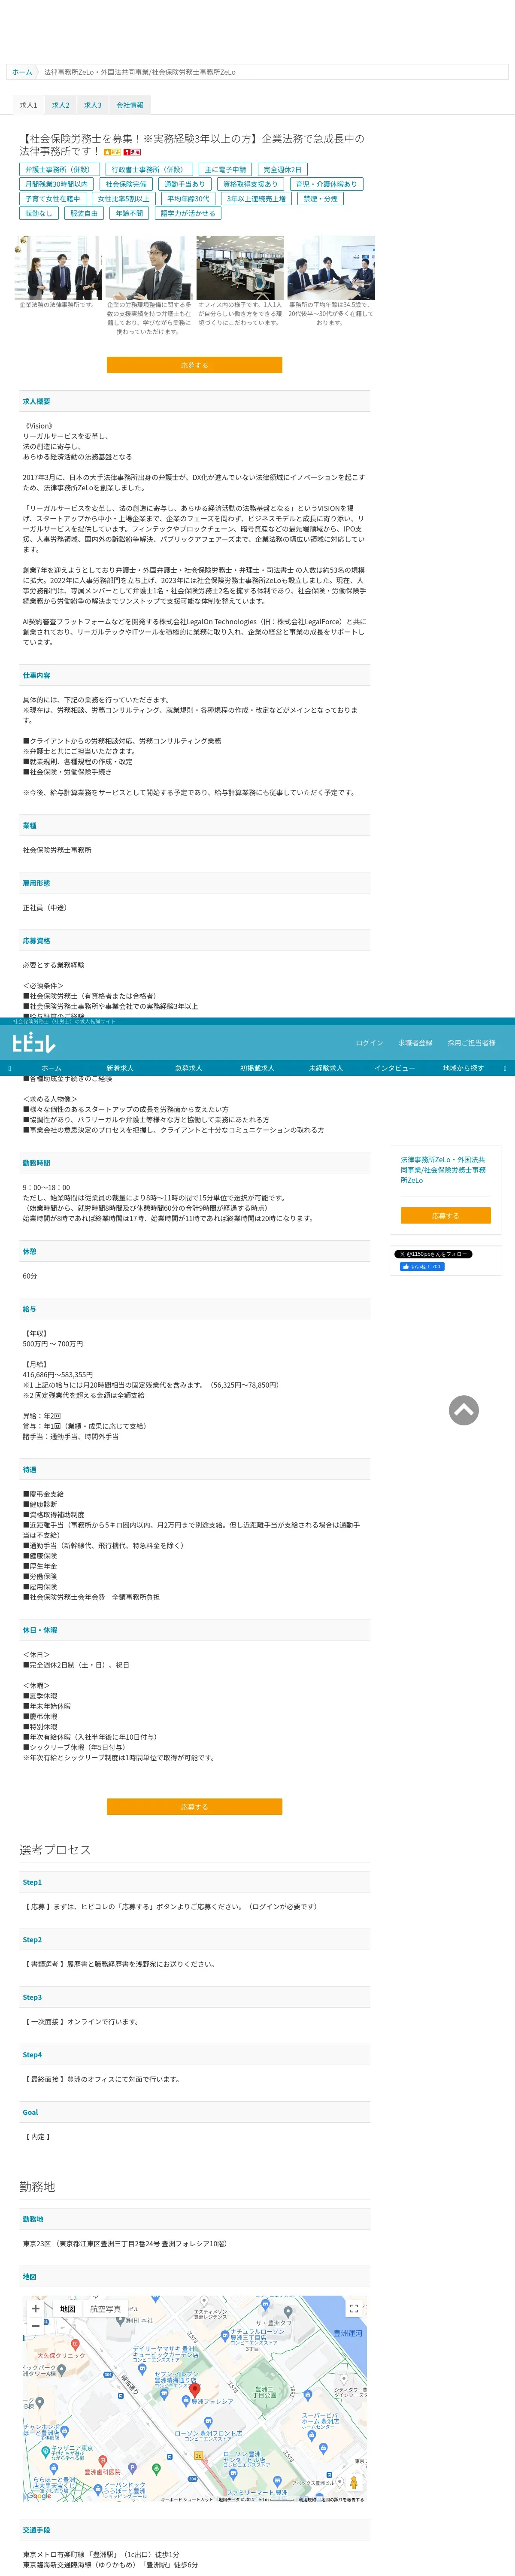Open インタビュー in the navigation bar

394,1068
